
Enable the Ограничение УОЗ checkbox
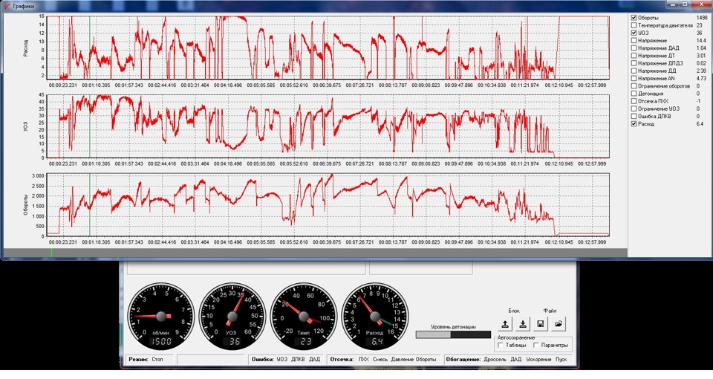click(634, 108)
